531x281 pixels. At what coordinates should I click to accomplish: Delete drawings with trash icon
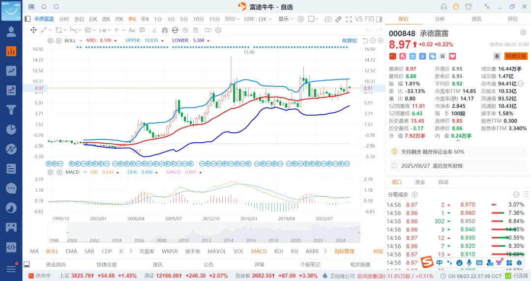[x=195, y=30]
